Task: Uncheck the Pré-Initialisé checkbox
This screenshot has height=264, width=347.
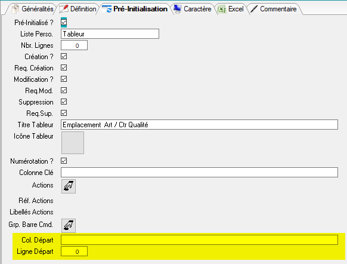Action: tap(64, 22)
